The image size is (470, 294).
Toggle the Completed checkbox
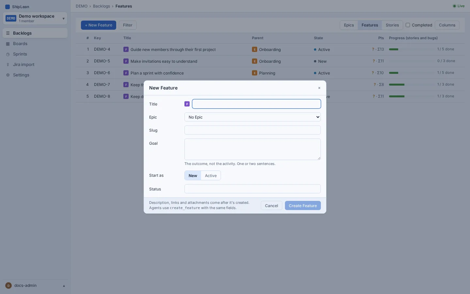point(408,25)
